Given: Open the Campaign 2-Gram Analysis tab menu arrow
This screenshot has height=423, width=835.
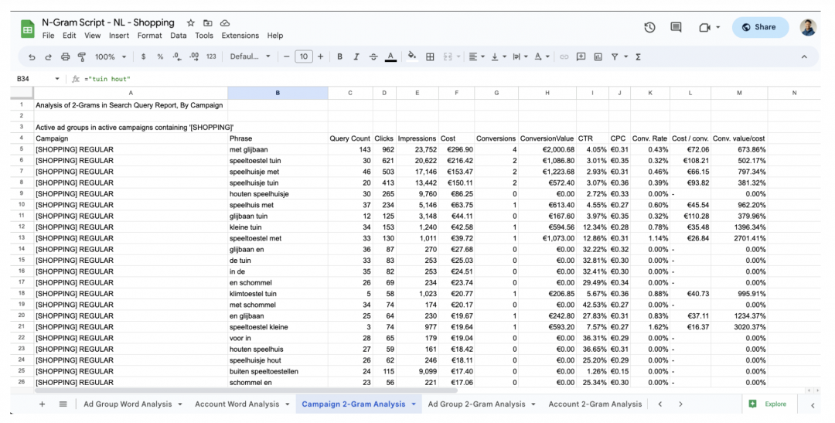Looking at the screenshot, I should [414, 404].
